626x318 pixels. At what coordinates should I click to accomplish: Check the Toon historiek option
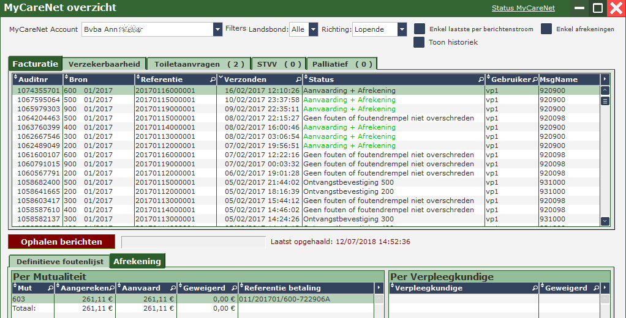pyautogui.click(x=420, y=42)
